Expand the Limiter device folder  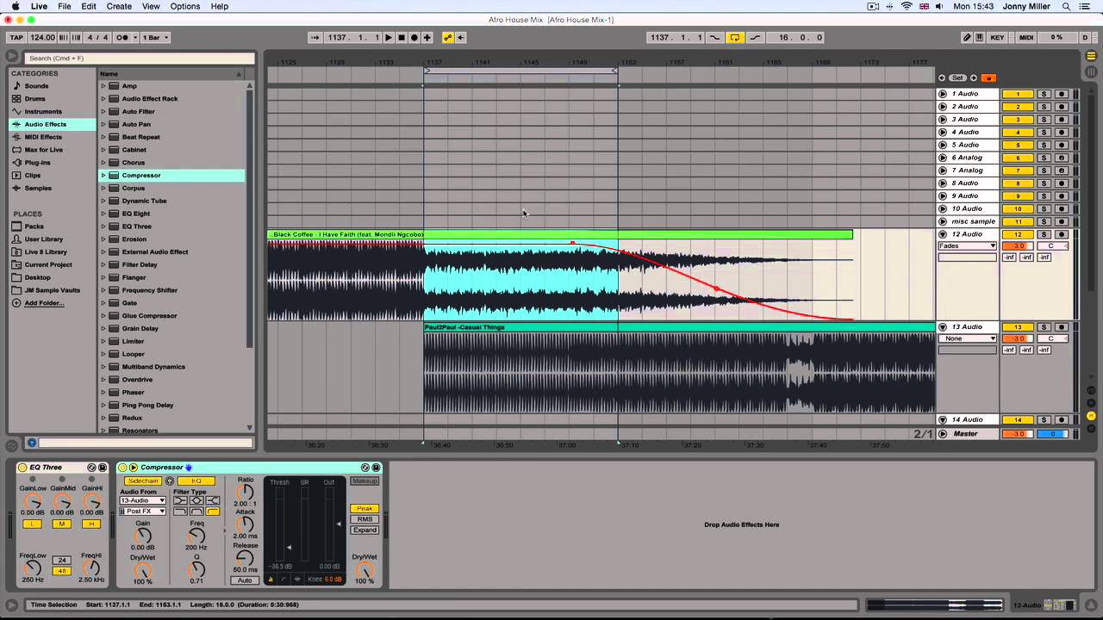(103, 341)
